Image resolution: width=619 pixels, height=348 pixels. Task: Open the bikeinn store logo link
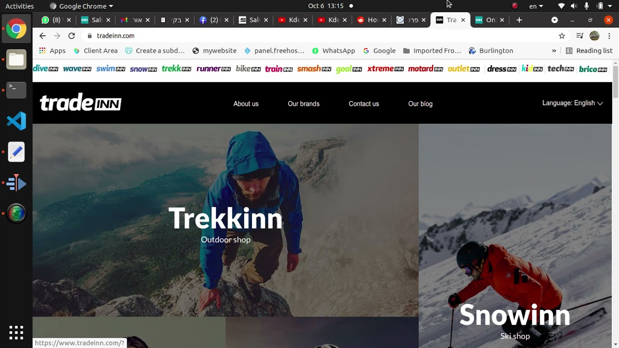[248, 69]
